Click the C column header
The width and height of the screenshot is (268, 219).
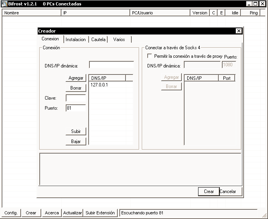[214, 13]
